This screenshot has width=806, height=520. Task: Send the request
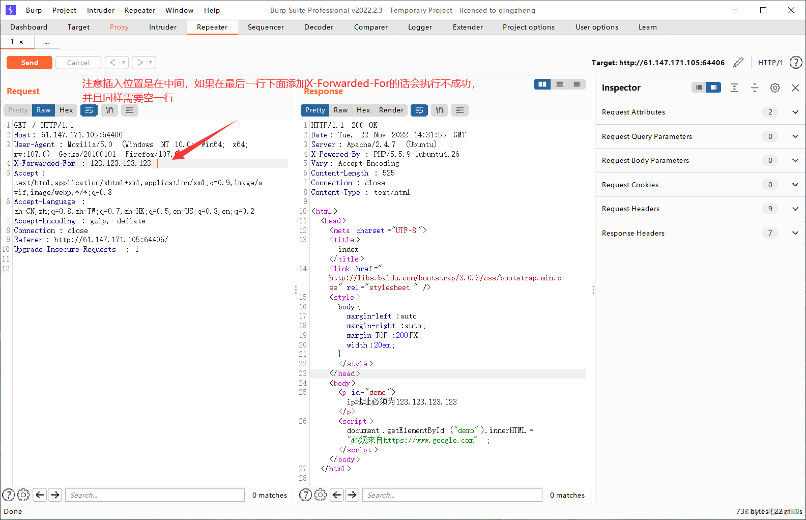click(x=30, y=63)
